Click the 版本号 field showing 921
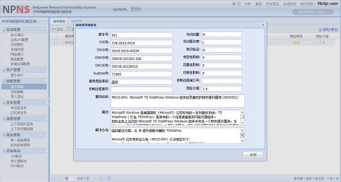341x182 pixels. point(141,35)
